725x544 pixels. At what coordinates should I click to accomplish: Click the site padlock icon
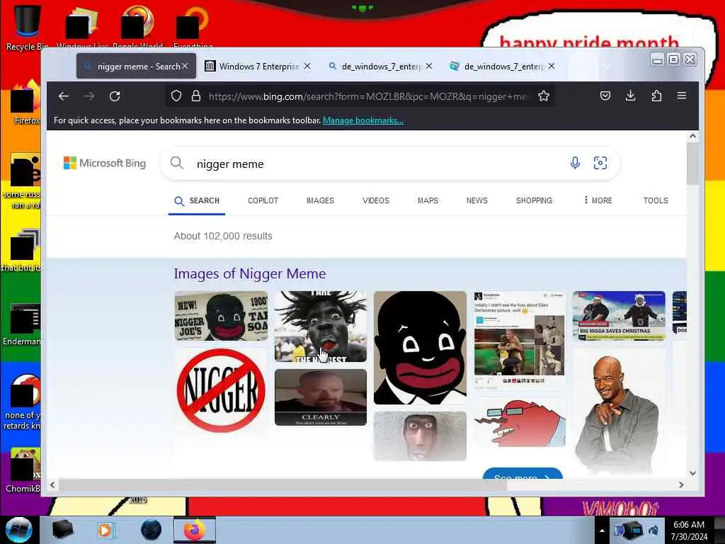[x=196, y=96]
